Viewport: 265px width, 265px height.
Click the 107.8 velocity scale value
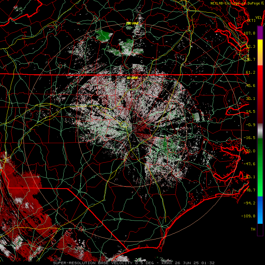(249, 33)
